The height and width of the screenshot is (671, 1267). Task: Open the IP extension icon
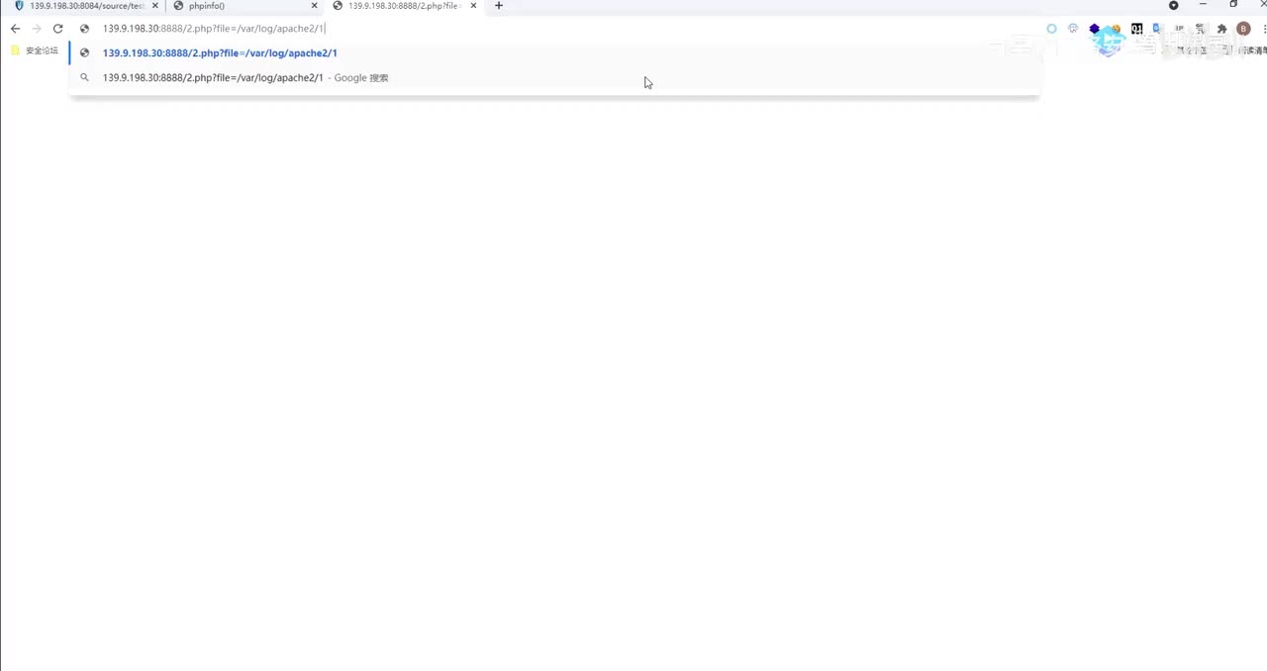pos(1179,29)
